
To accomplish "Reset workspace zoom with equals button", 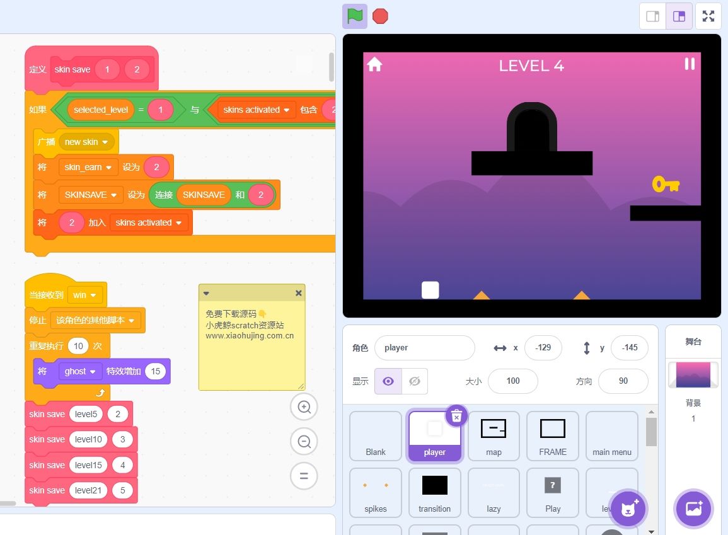I will [x=304, y=476].
